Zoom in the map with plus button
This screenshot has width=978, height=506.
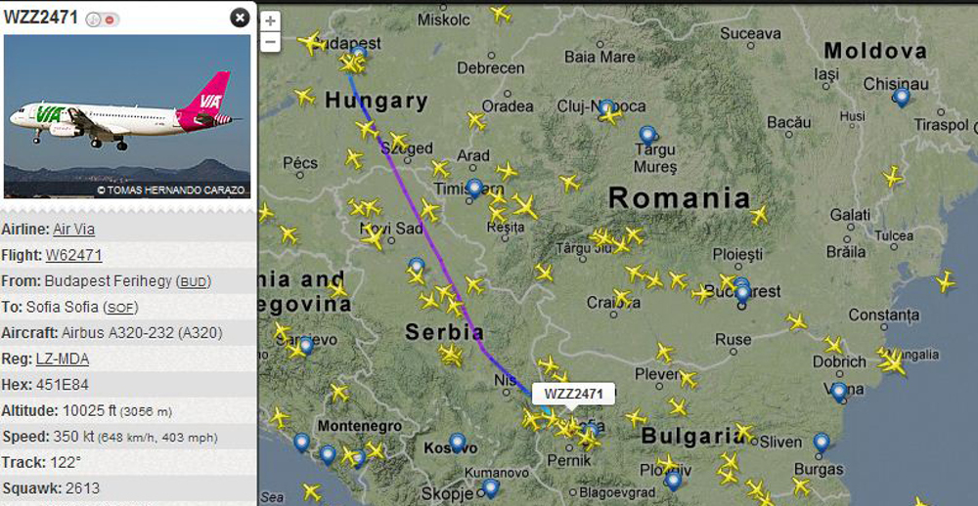coord(270,21)
